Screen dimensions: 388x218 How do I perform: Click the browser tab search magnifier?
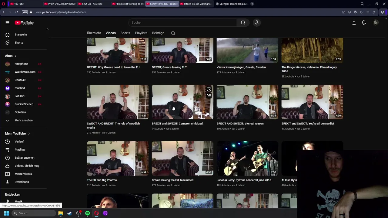click(x=362, y=4)
